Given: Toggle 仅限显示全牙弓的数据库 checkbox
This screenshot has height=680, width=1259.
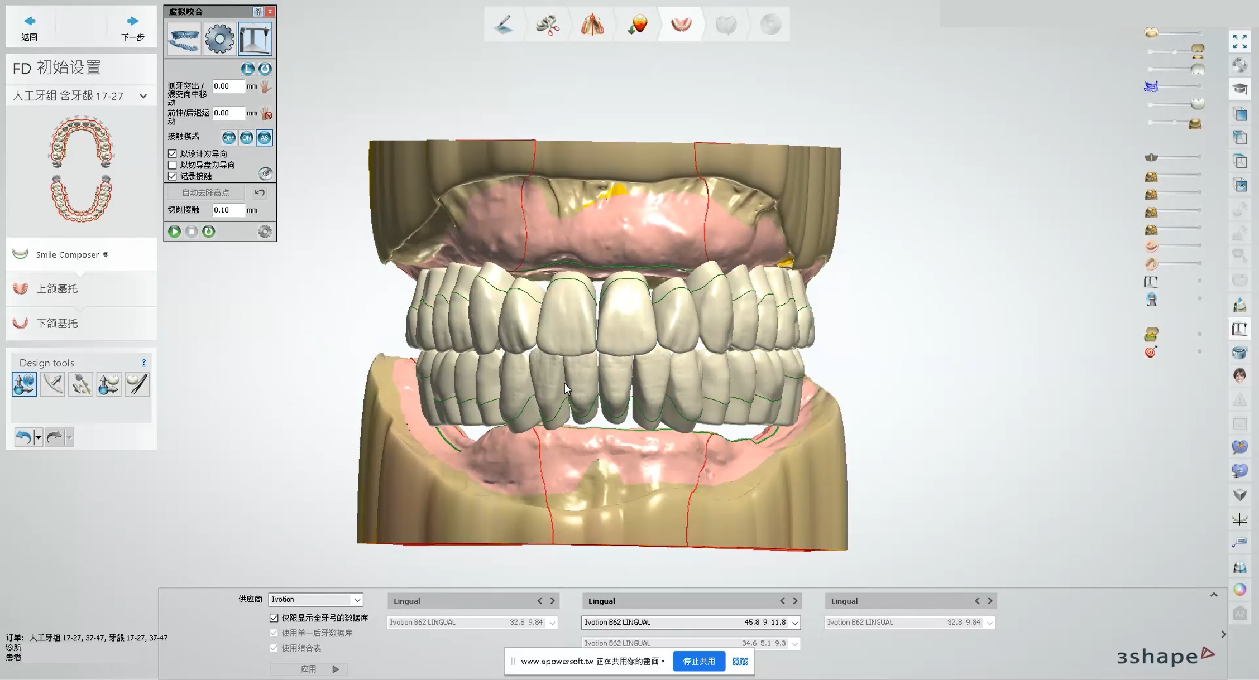Looking at the screenshot, I should pos(274,618).
